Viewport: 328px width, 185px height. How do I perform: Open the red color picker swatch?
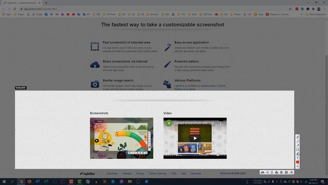297,162
